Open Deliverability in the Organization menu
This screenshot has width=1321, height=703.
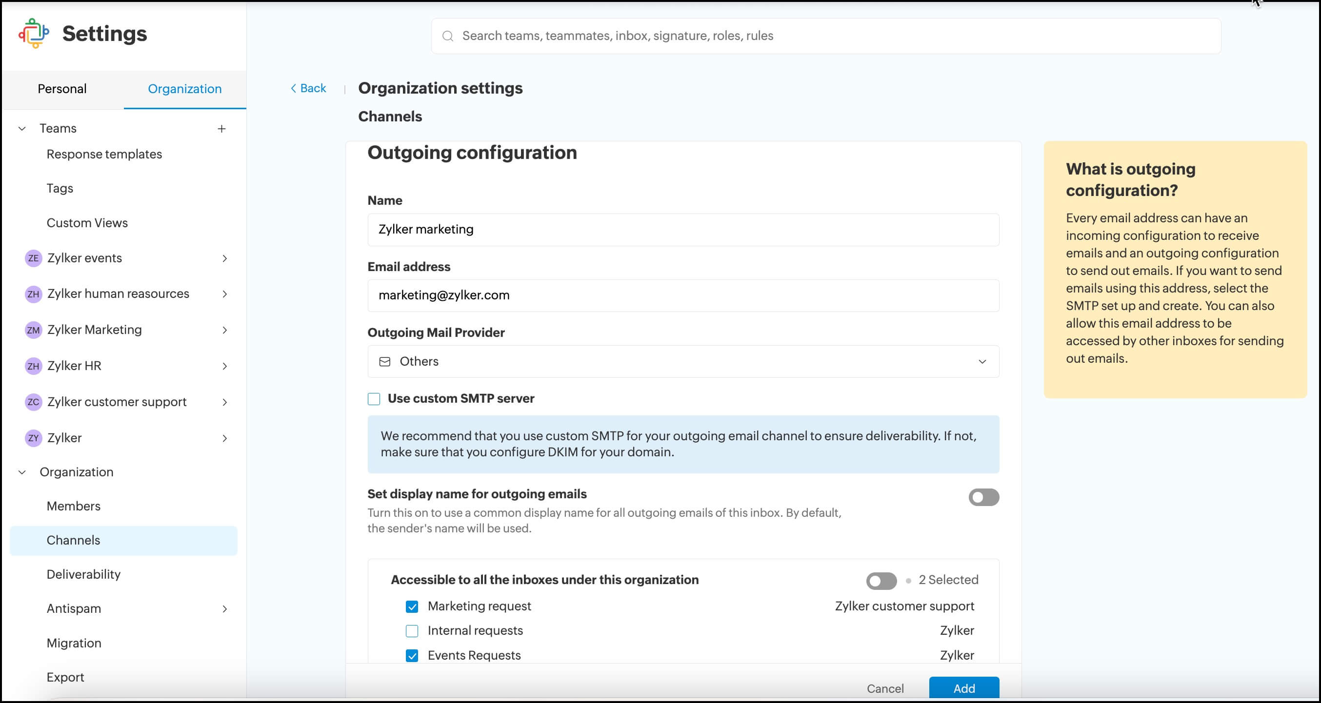(x=83, y=574)
